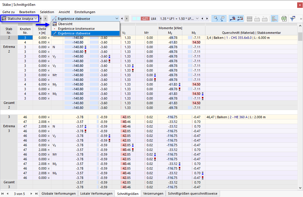Switch to Globale Verformungen tab
The width and height of the screenshot is (303, 197).
coord(58,193)
